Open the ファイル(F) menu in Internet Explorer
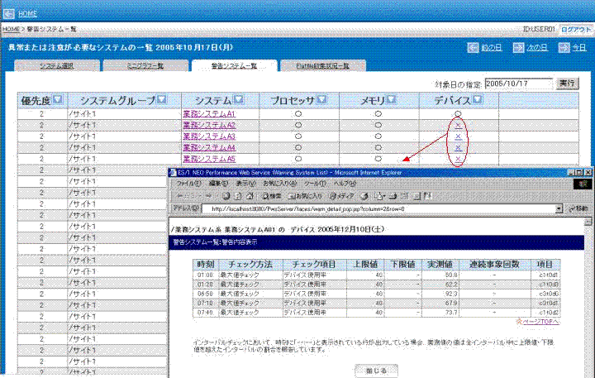 (x=188, y=184)
